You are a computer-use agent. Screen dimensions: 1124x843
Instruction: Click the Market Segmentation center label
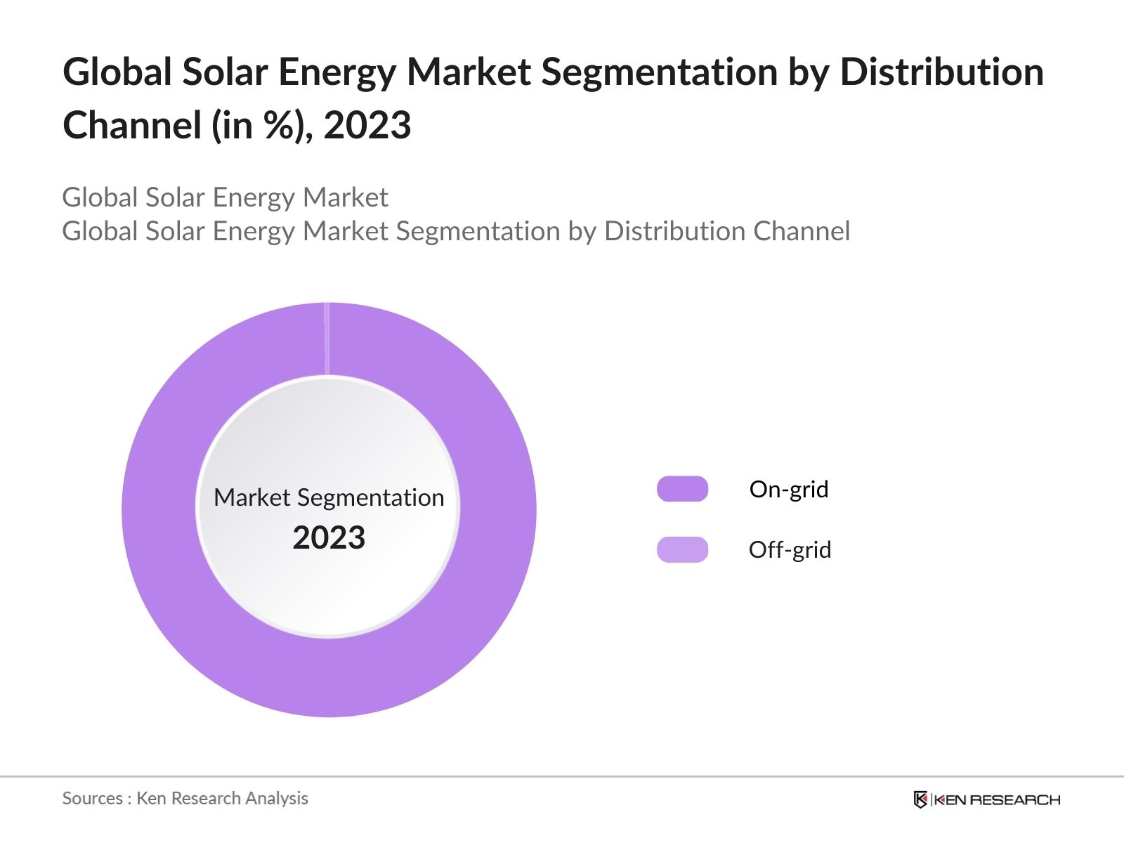(329, 497)
